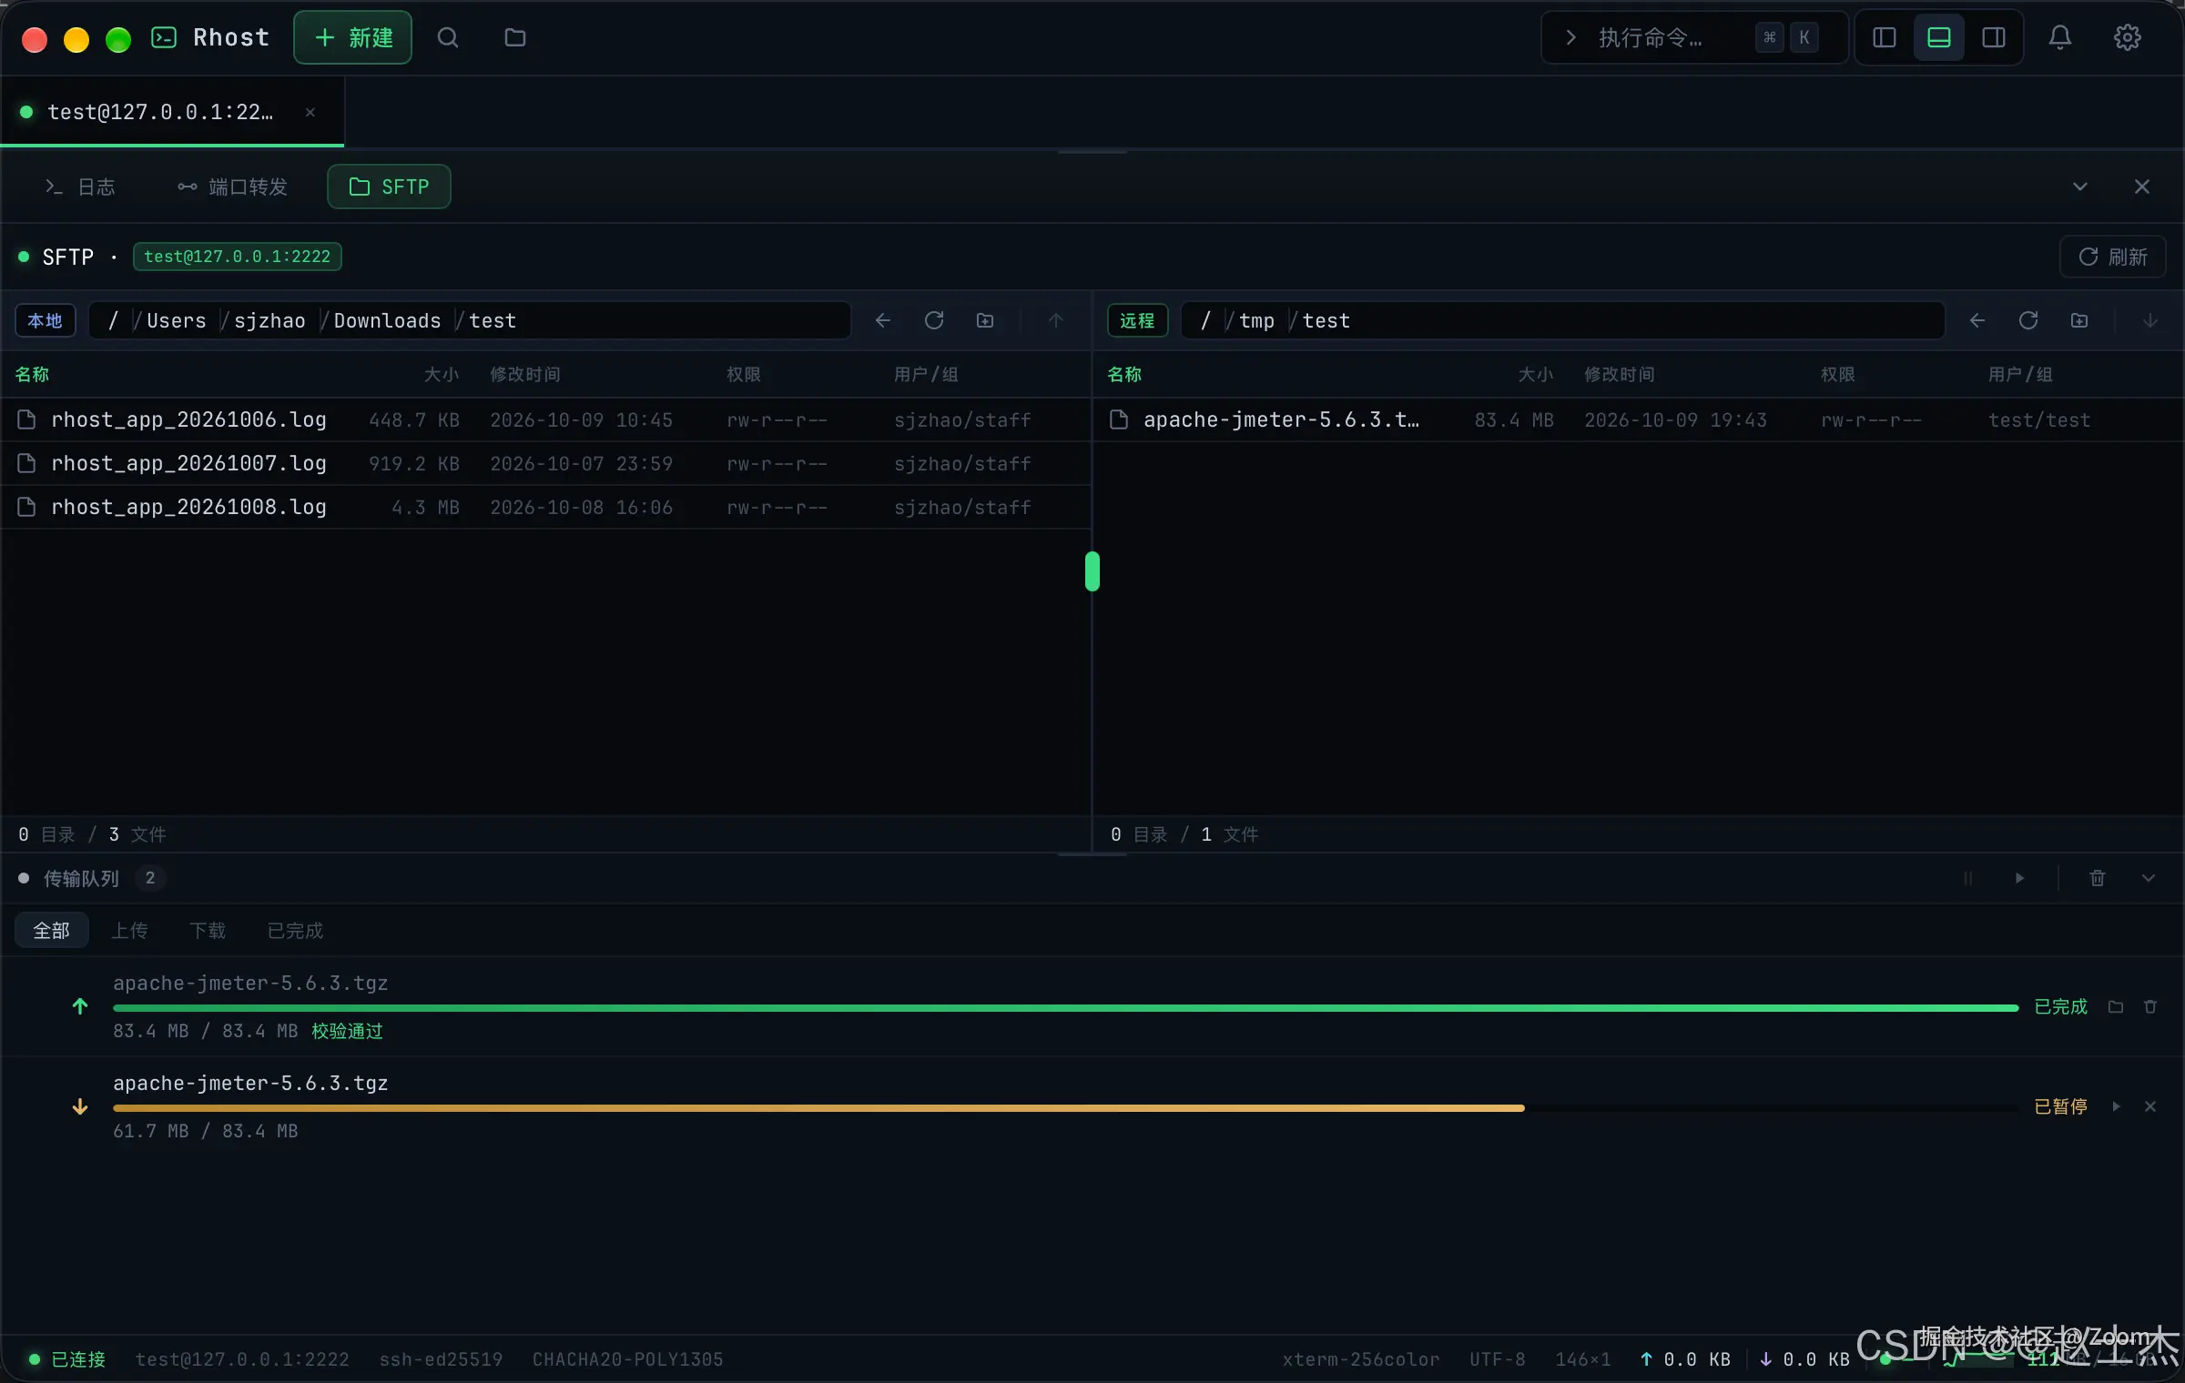This screenshot has width=2185, height=1383.
Task: Toggle the bottom panel layout icon
Action: pos(1939,37)
